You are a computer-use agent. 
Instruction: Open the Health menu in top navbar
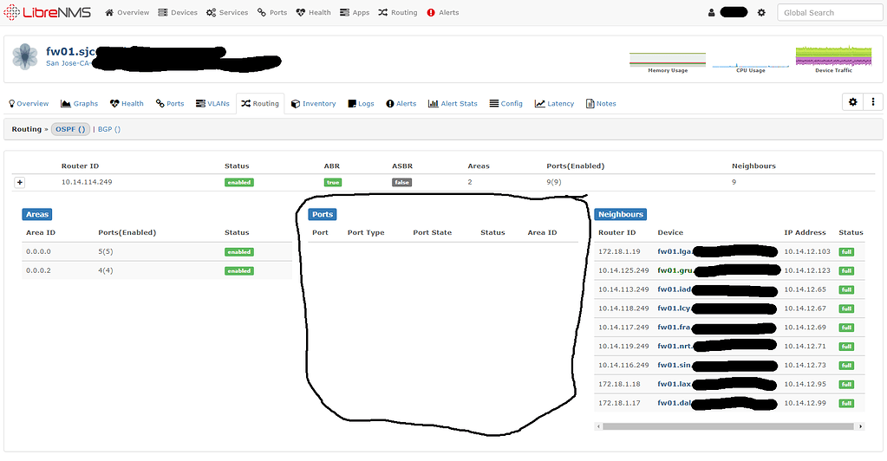click(x=313, y=12)
